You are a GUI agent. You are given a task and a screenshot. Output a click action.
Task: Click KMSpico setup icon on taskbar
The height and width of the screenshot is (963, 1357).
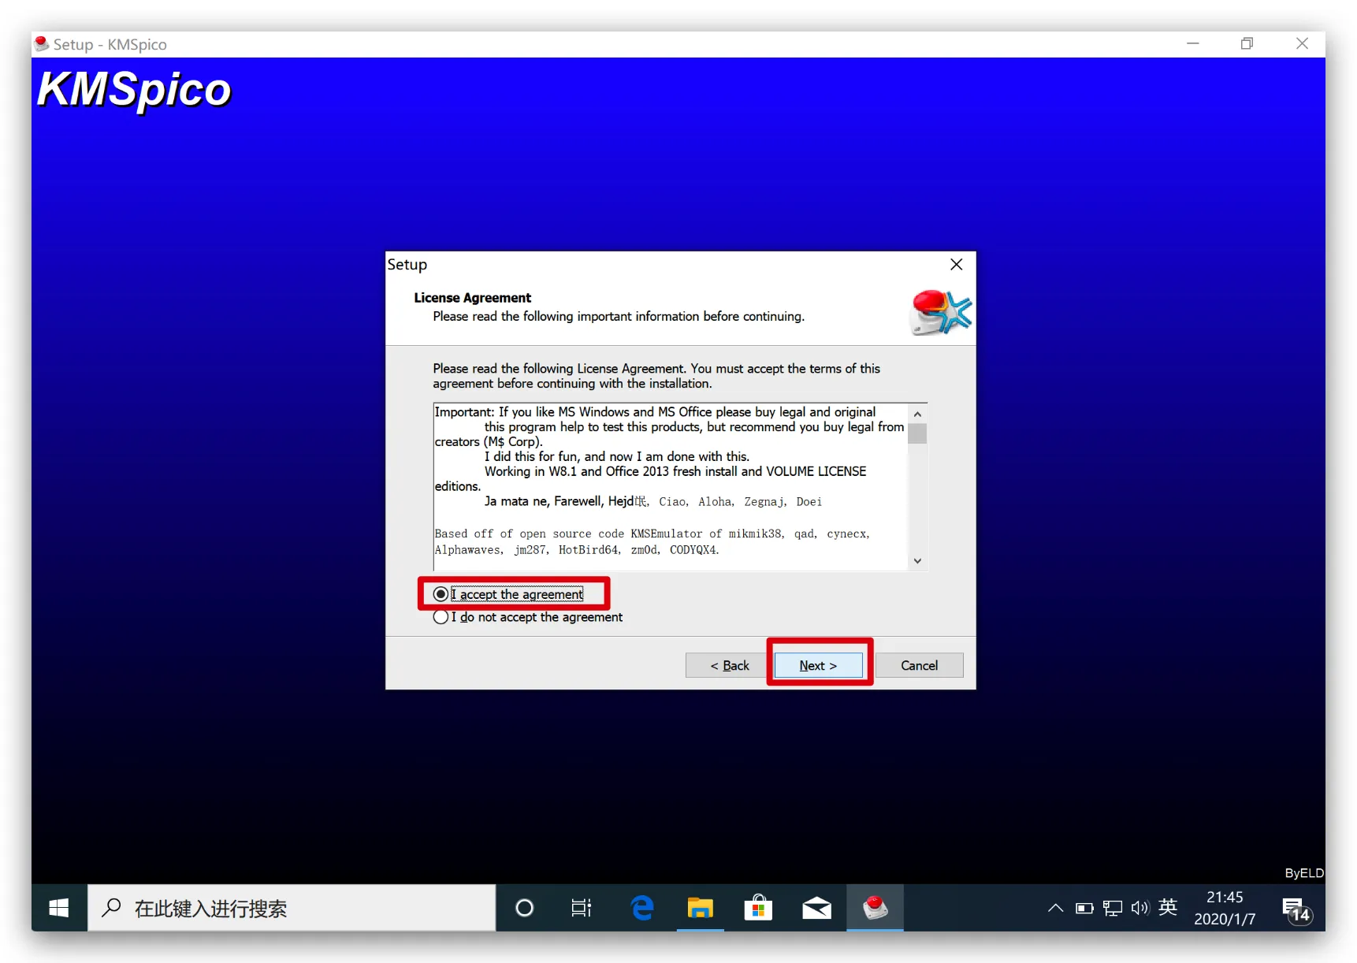[x=875, y=908]
